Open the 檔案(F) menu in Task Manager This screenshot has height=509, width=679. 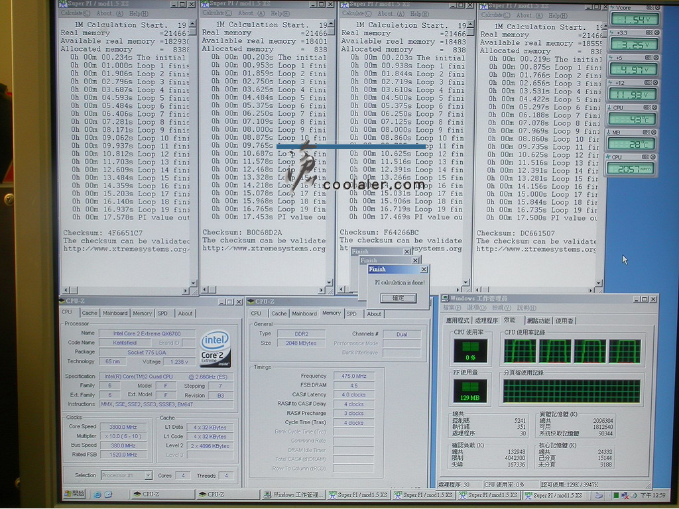pyautogui.click(x=452, y=308)
